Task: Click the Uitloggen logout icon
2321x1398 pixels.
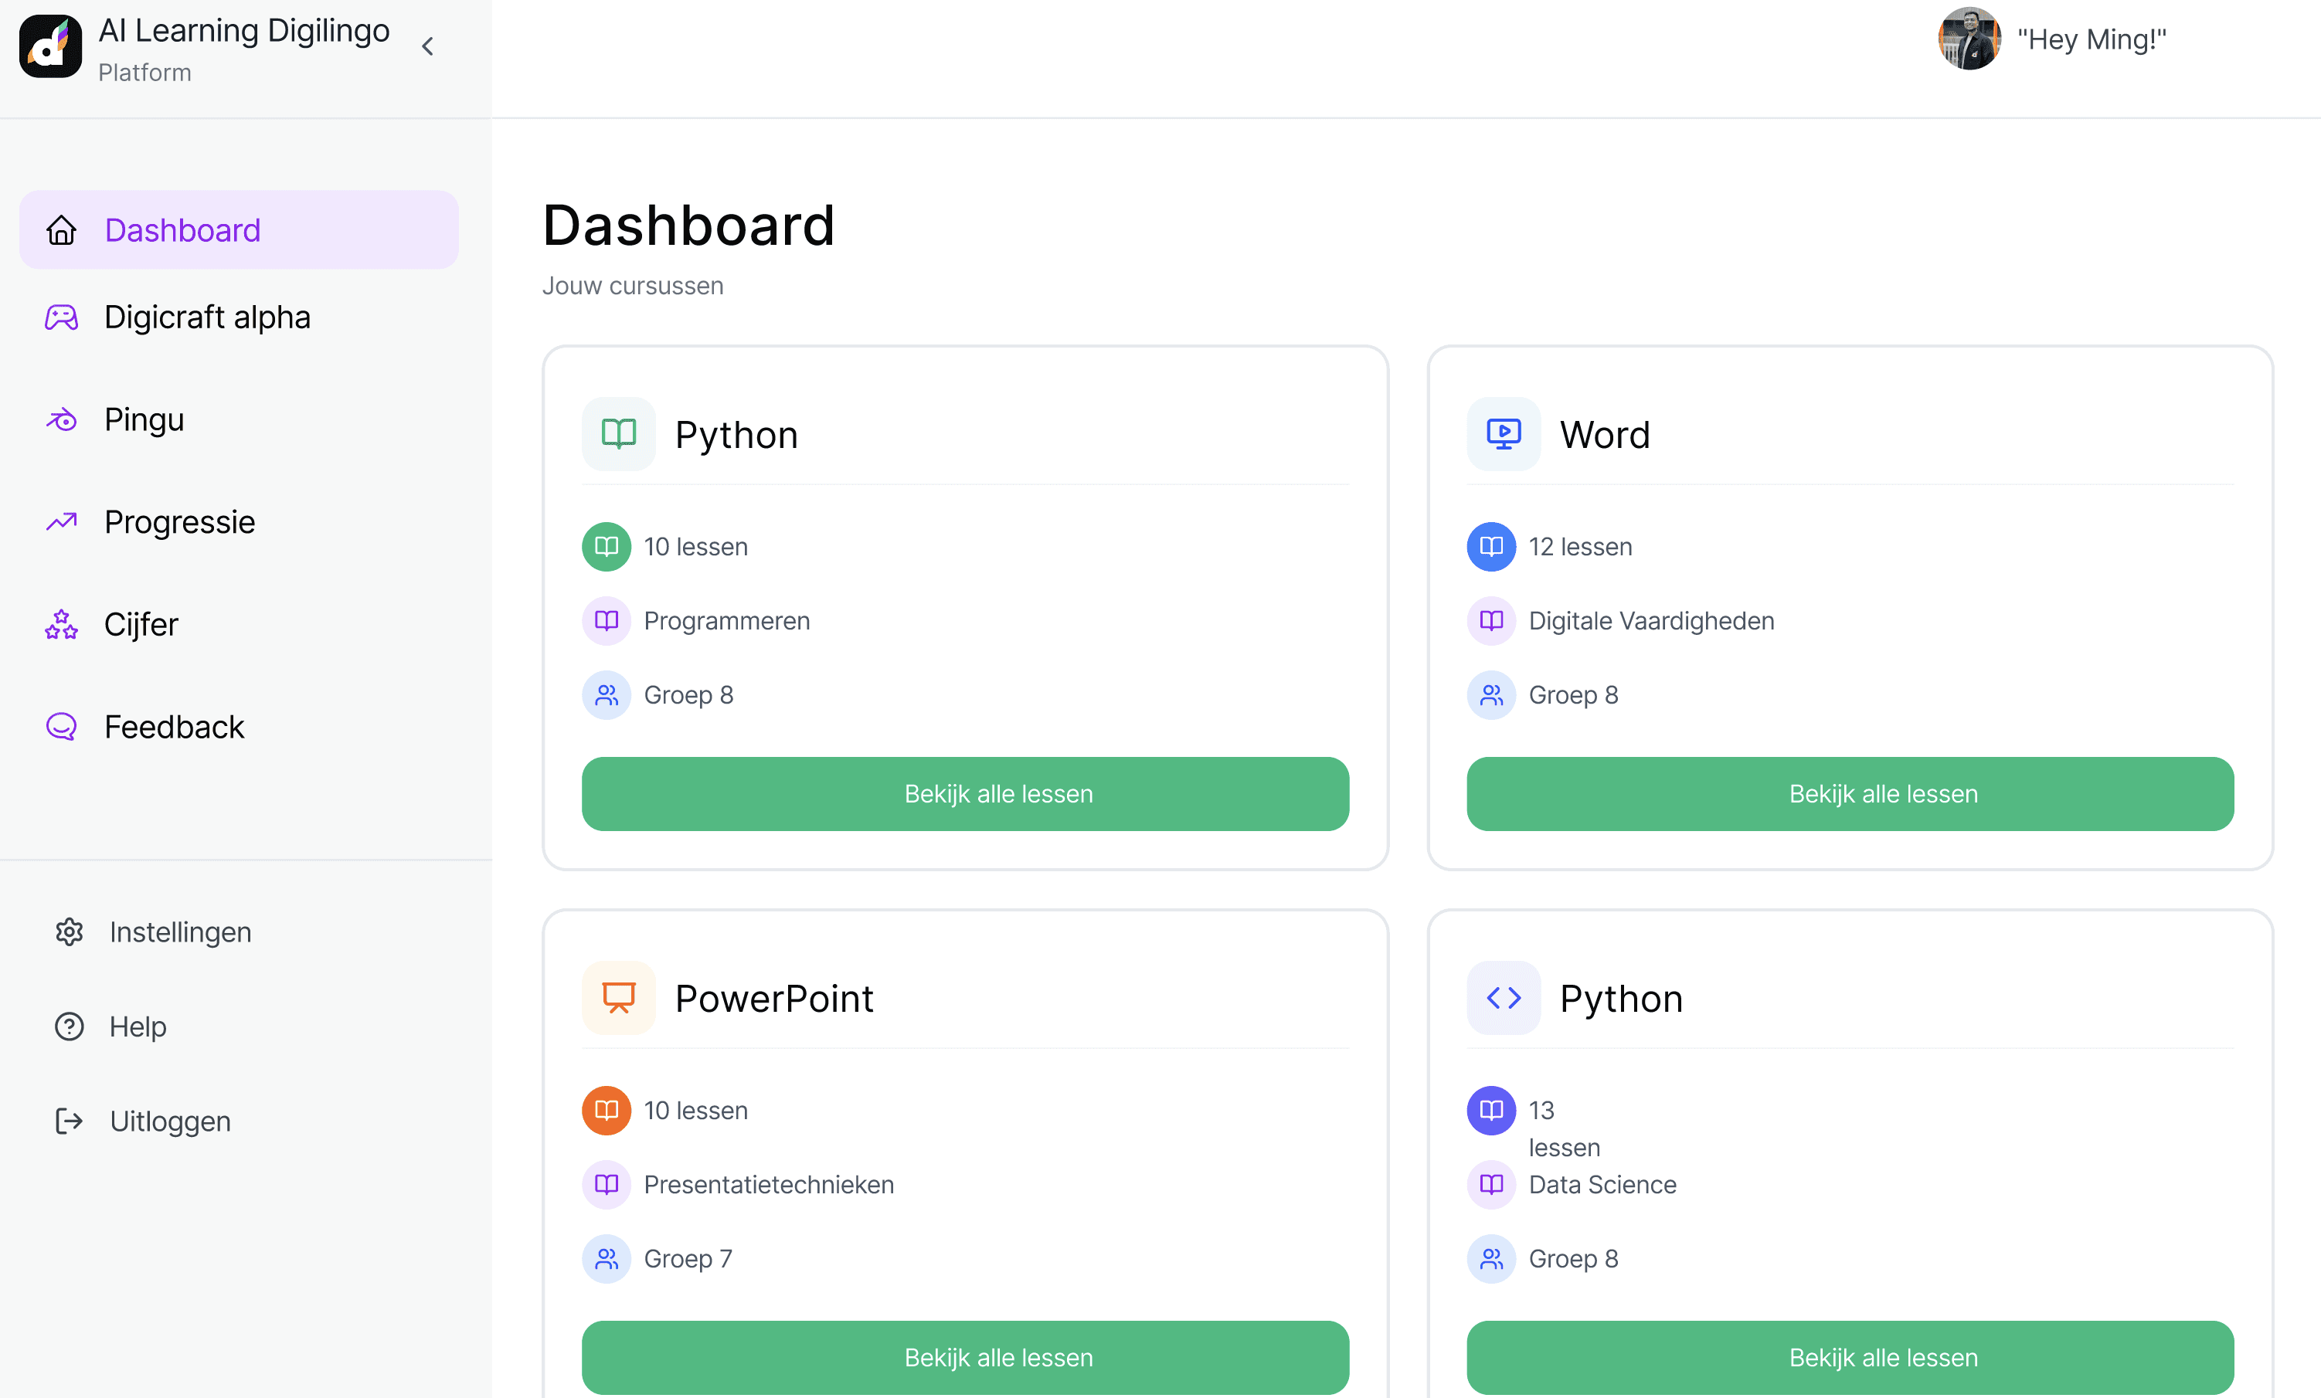Action: (x=69, y=1121)
